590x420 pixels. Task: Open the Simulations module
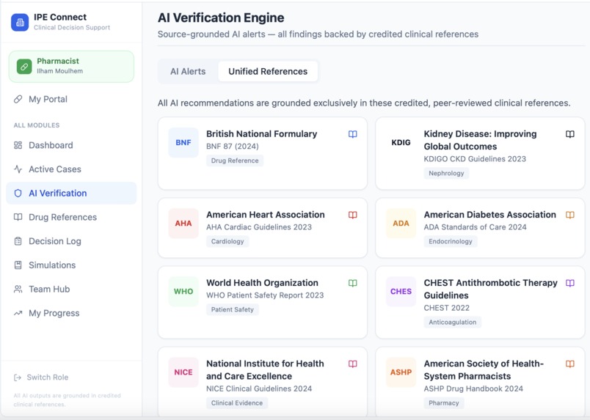click(x=71, y=265)
